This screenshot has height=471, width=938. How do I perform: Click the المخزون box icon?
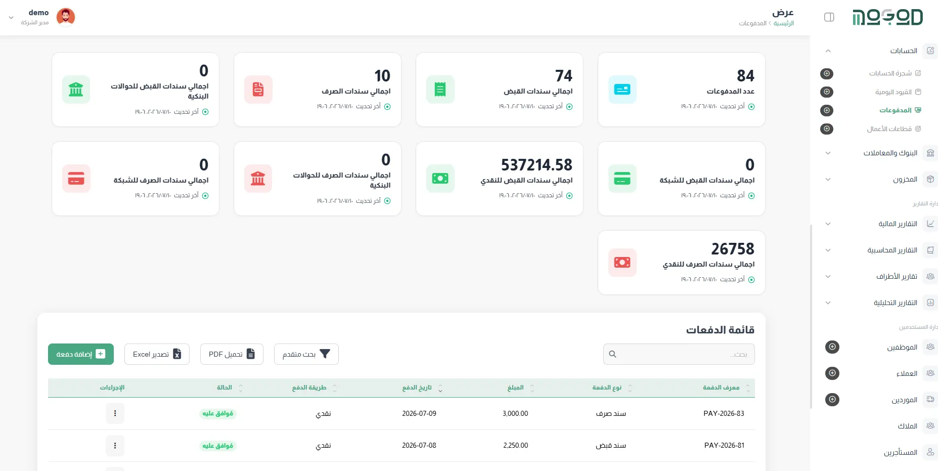tap(930, 179)
